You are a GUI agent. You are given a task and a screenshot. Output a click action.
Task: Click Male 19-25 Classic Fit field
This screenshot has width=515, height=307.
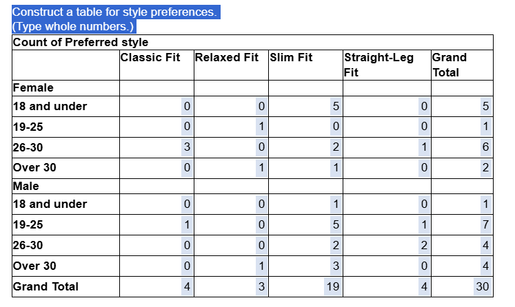[x=187, y=225]
